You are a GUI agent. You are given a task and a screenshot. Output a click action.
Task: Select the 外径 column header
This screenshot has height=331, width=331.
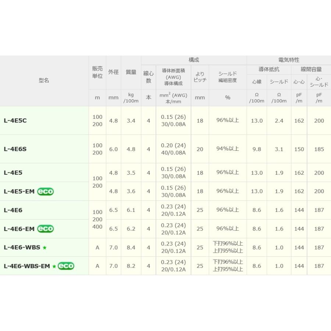(113, 72)
